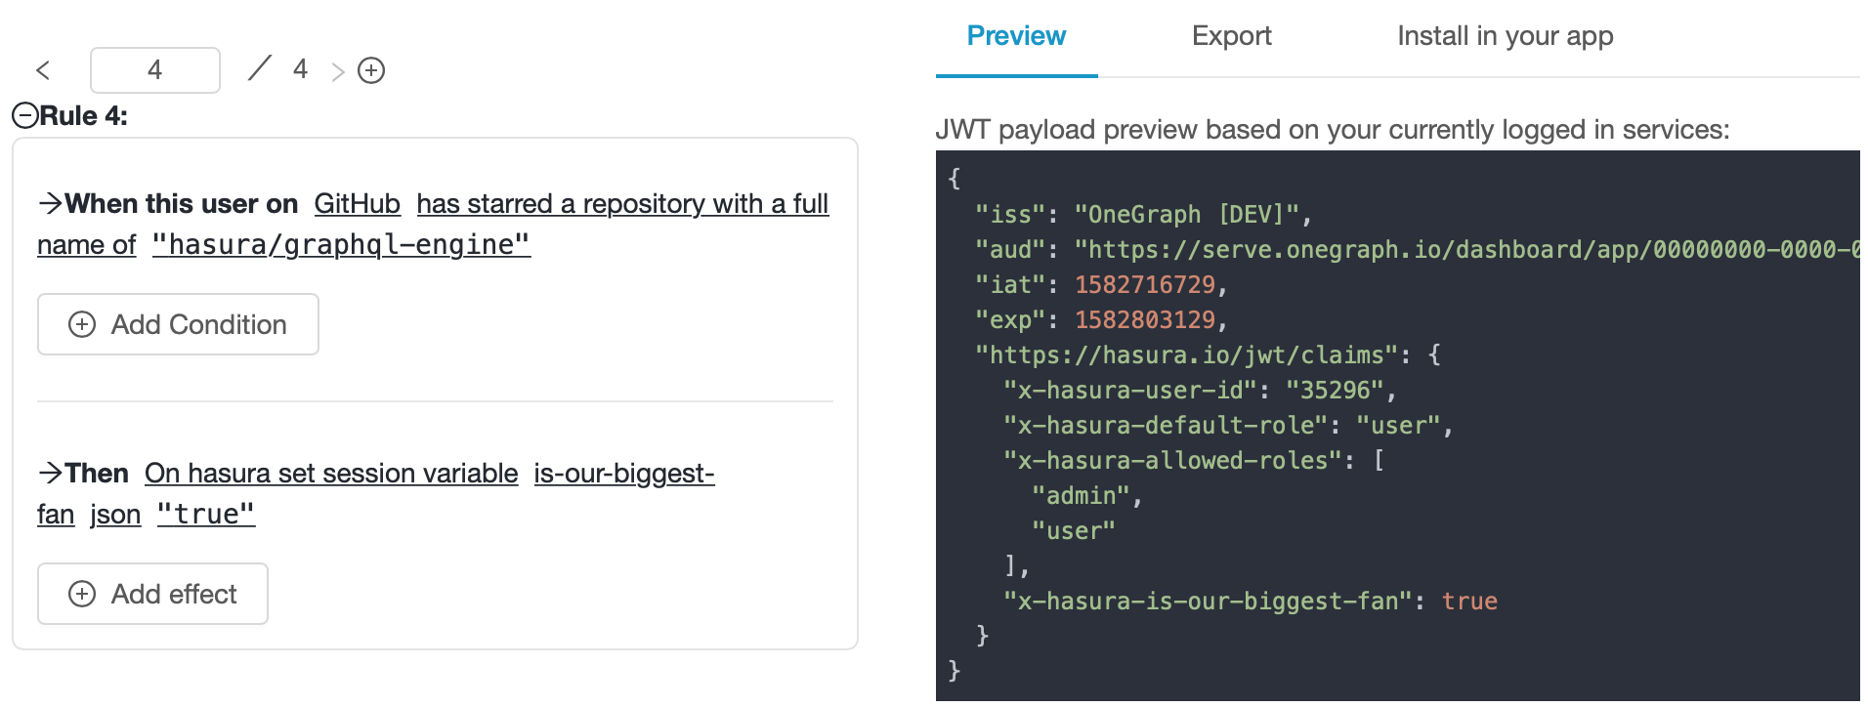This screenshot has width=1868, height=707.
Task: Change 'On hasura set session variable' effect
Action: click(x=331, y=474)
